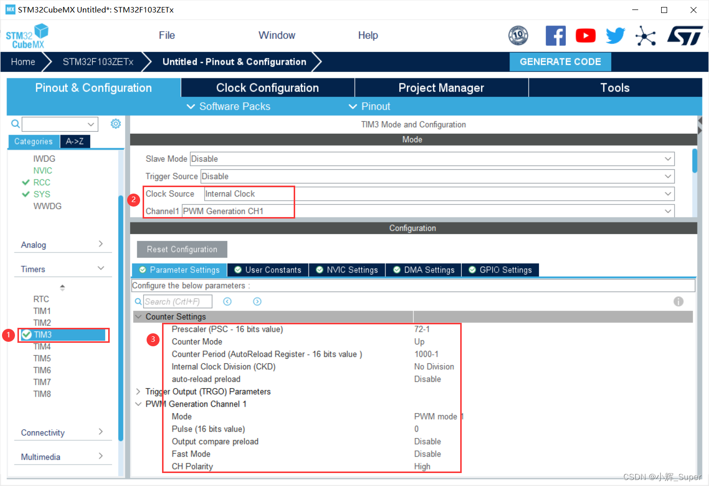This screenshot has height=486, width=709.
Task: Open the Facebook link icon
Action: (555, 35)
